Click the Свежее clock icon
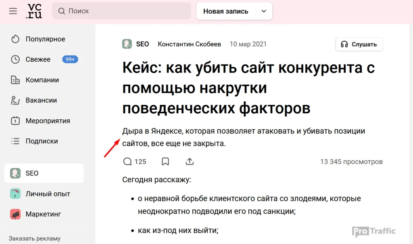This screenshot has width=413, height=244. tap(15, 59)
